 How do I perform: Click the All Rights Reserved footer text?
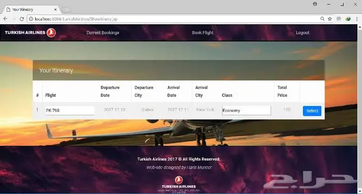click(x=179, y=159)
